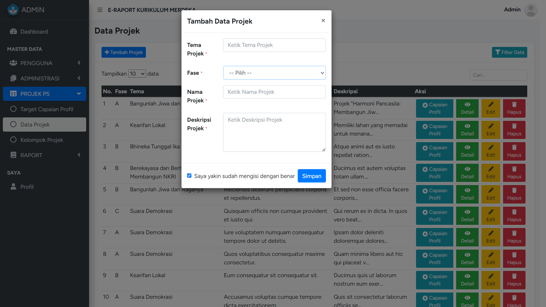The width and height of the screenshot is (546, 307).
Task: Click the Kemdikbud logo beside ADMIN
Action: 13,10
